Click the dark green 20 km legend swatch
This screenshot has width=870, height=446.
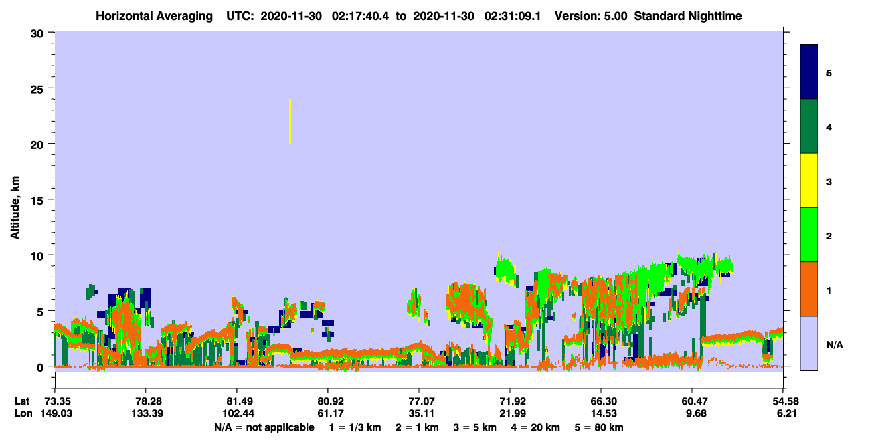click(x=809, y=126)
